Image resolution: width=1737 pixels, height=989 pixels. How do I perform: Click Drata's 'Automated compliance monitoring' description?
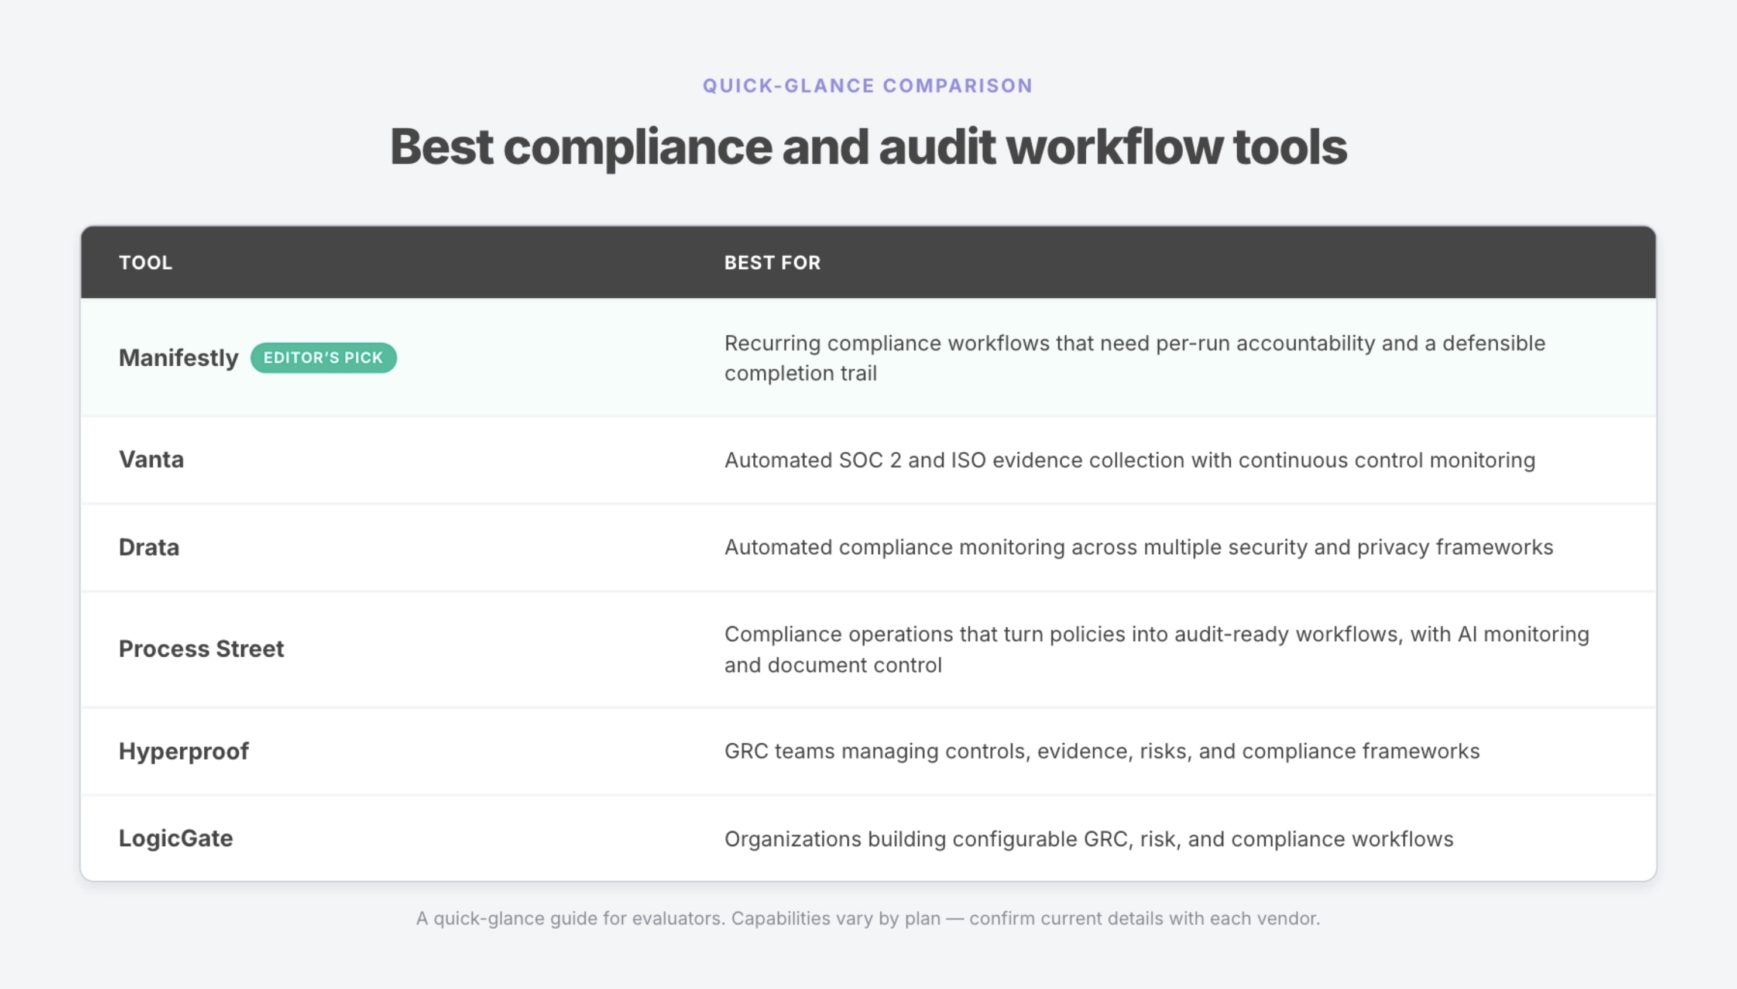[1138, 547]
